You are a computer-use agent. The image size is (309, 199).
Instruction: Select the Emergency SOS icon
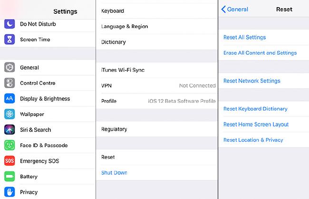[10, 161]
